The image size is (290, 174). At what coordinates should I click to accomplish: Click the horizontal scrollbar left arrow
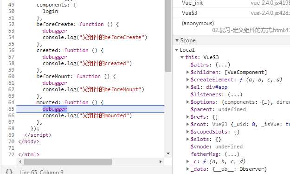pos(20,162)
